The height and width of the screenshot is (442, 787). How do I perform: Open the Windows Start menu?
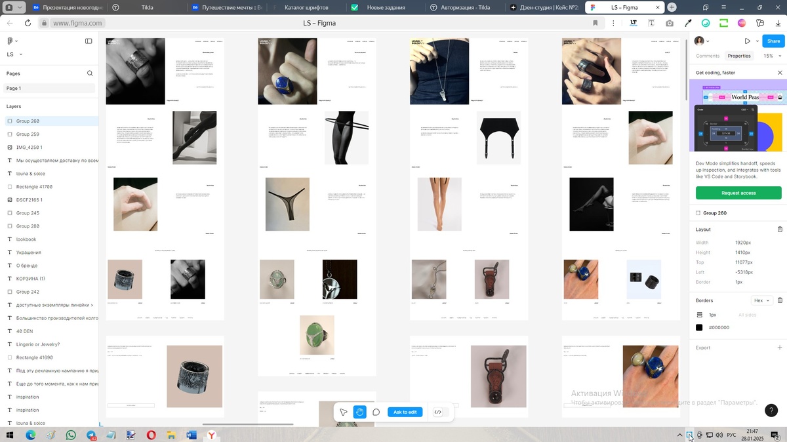coord(10,435)
